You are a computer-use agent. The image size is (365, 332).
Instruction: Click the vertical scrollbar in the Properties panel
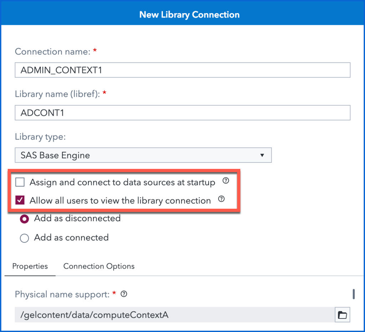point(354,294)
